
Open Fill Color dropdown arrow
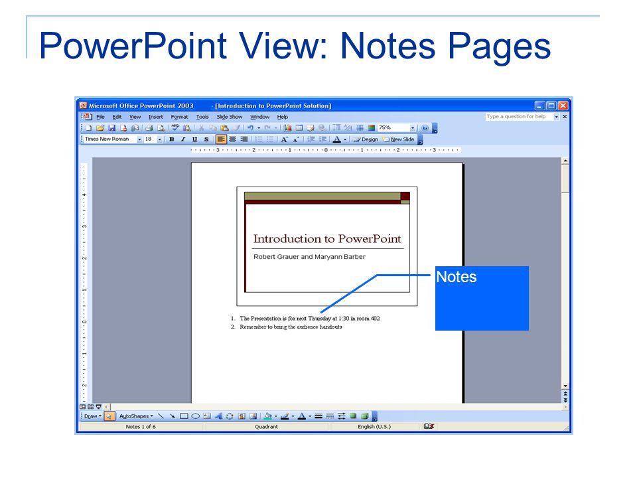point(276,416)
